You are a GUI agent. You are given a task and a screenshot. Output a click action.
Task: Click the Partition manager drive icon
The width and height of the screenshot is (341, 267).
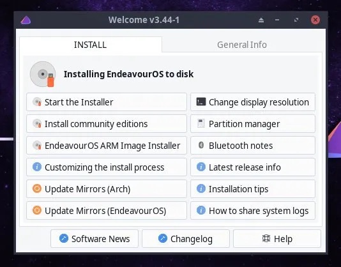click(201, 123)
